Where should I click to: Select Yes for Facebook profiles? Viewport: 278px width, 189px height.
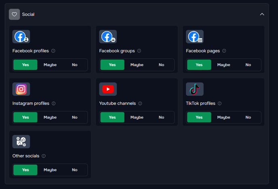point(25,65)
